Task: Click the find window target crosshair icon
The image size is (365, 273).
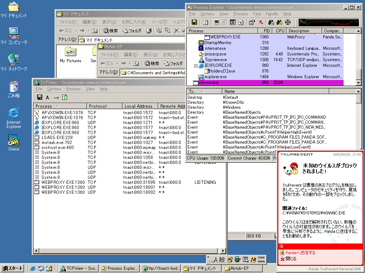Action: point(288,22)
